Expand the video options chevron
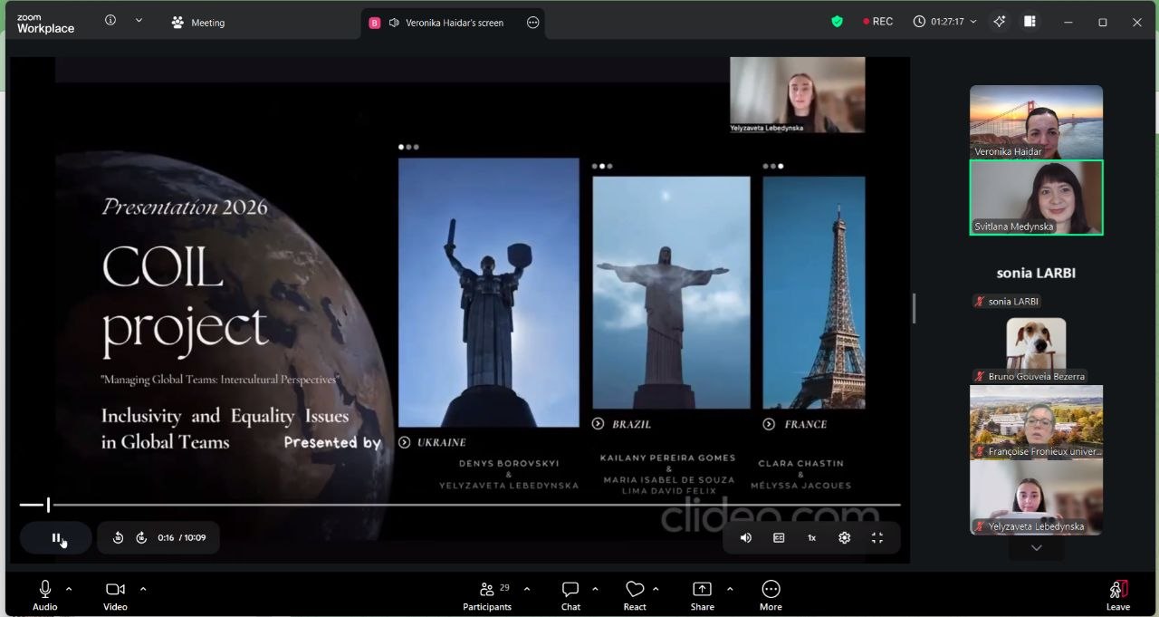Screen dimensions: 1159x617 (x=143, y=589)
